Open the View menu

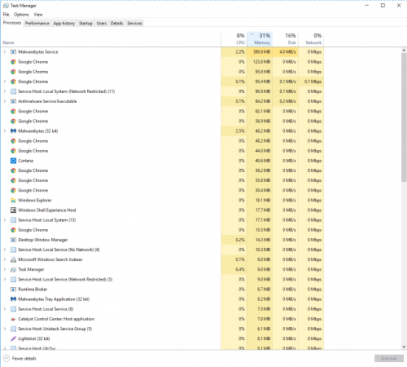pyautogui.click(x=38, y=15)
